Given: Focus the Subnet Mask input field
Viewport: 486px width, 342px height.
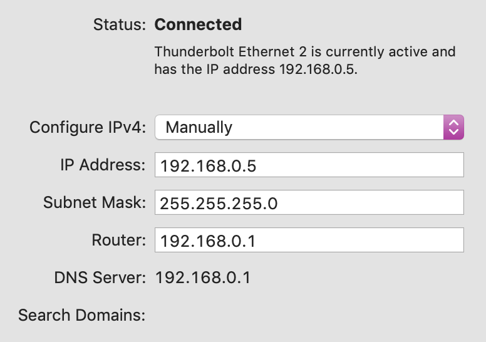Looking at the screenshot, I should [309, 202].
